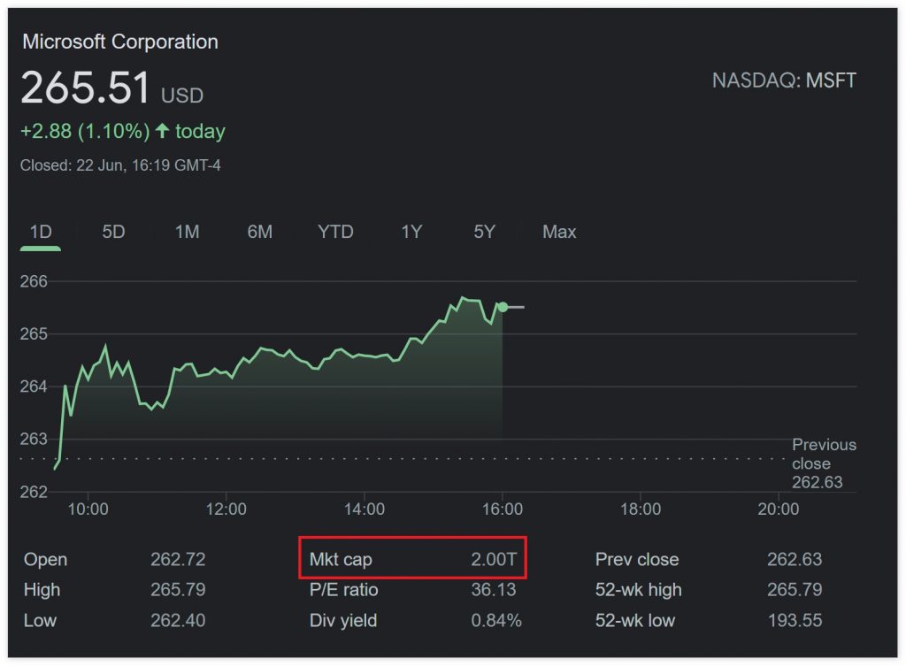Show the 6M chart range

(x=259, y=232)
